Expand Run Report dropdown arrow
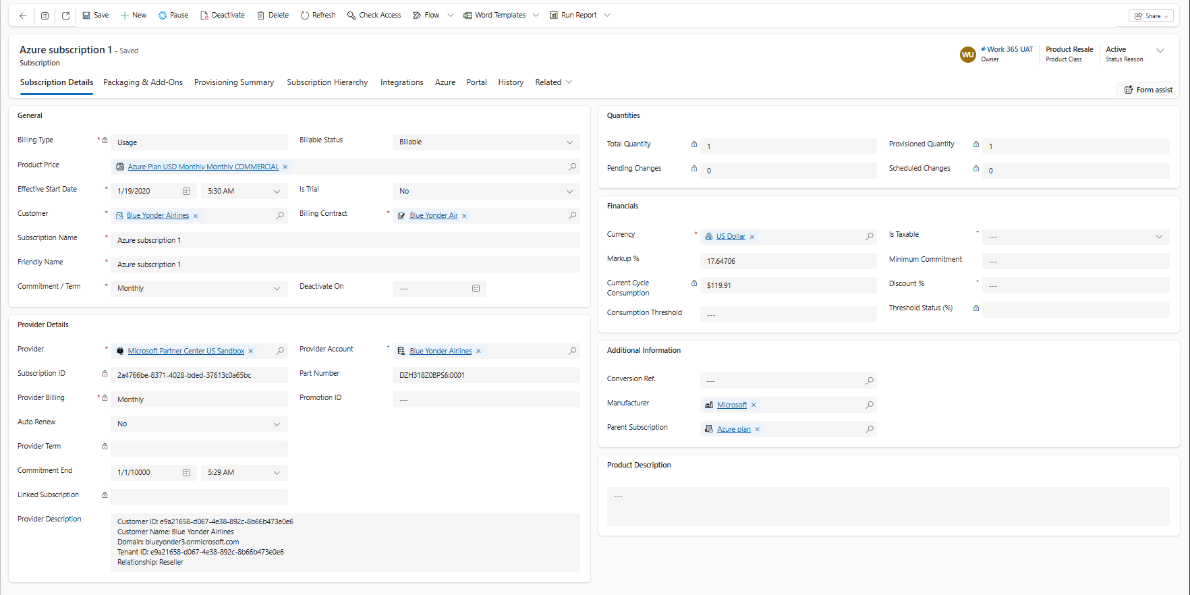 coord(607,16)
